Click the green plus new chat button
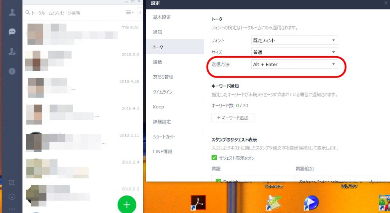The width and height of the screenshot is (390, 213). coord(127,205)
